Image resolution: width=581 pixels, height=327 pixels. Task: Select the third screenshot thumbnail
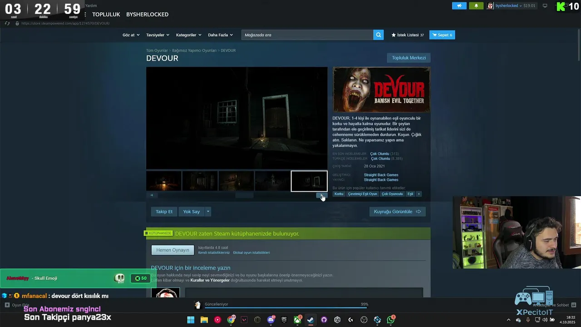point(236,181)
